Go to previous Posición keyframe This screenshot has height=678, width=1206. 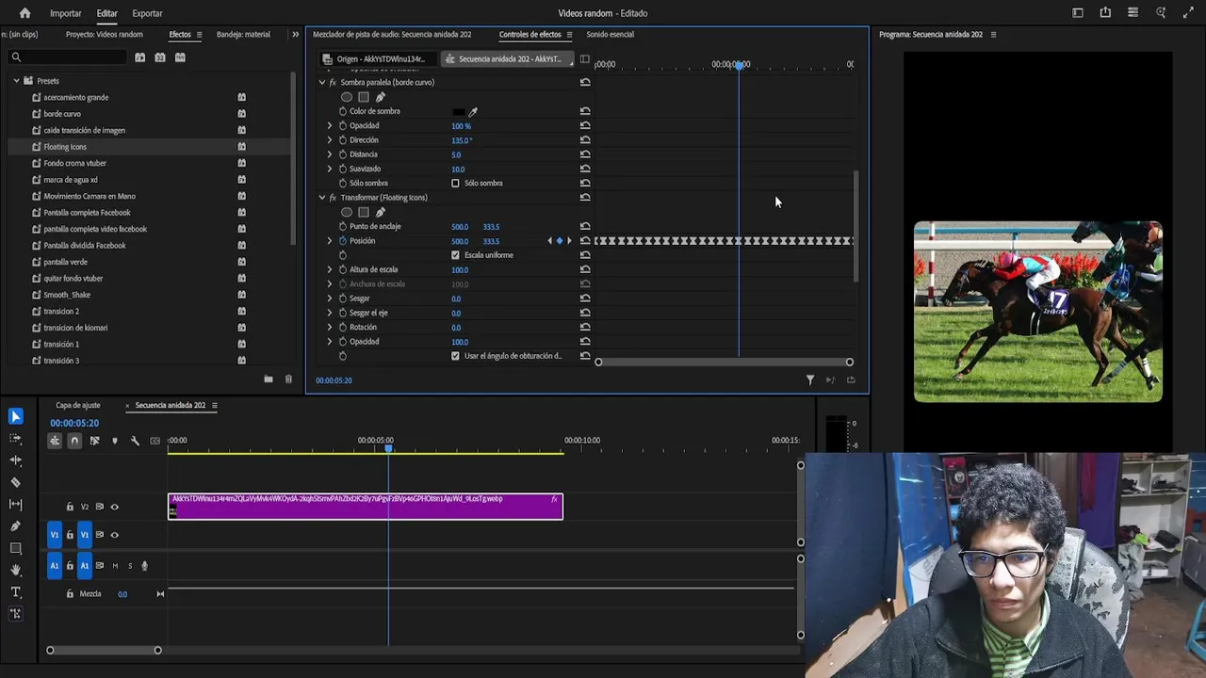click(550, 241)
